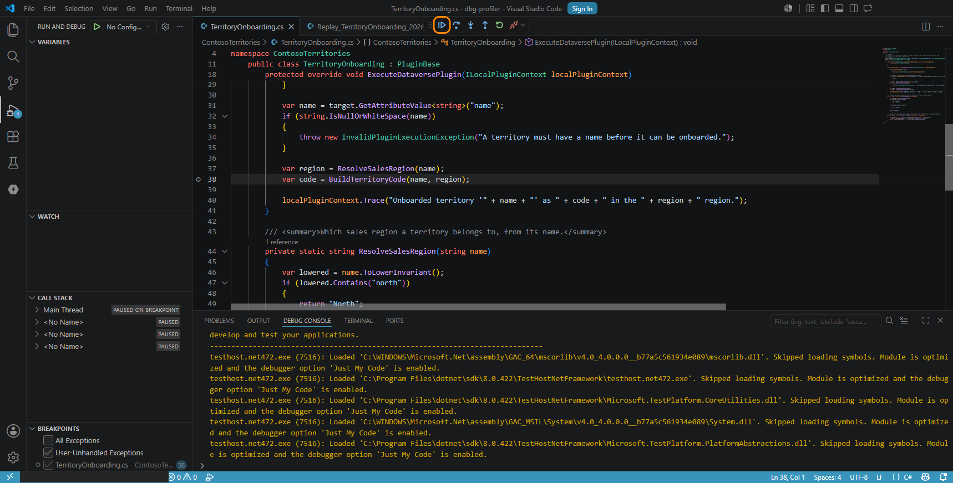
Task: Click the Filter input in Debug Console
Action: tap(824, 321)
